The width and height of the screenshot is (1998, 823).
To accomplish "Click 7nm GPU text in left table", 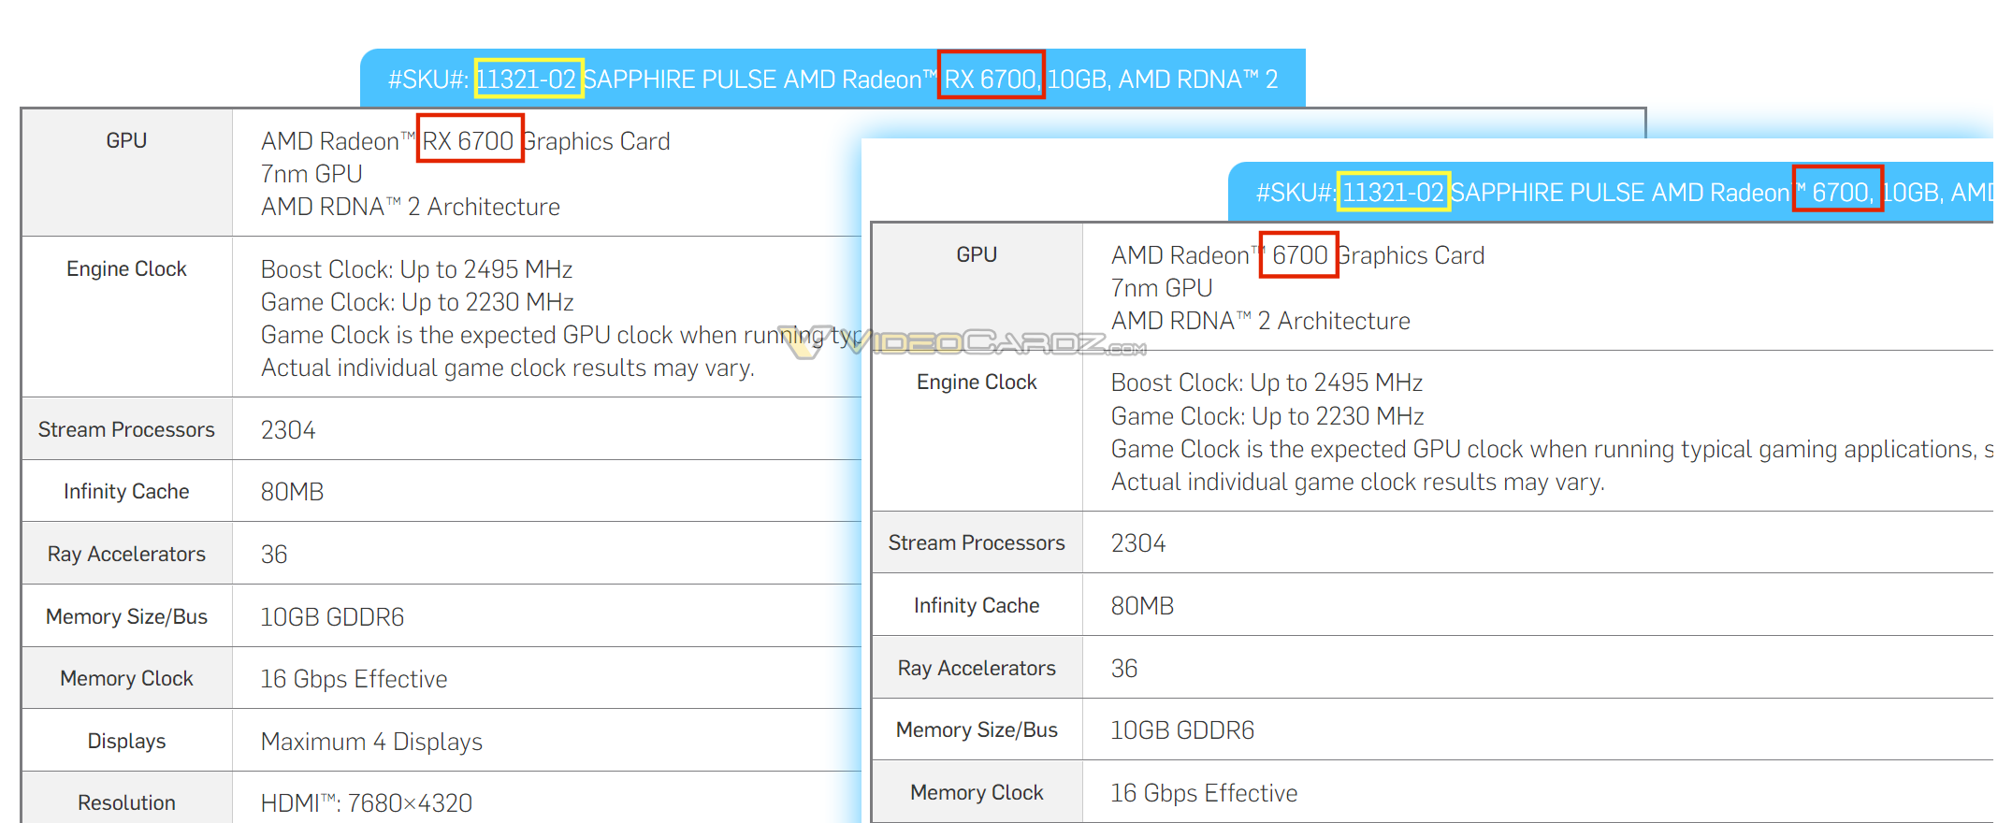I will pyautogui.click(x=311, y=174).
